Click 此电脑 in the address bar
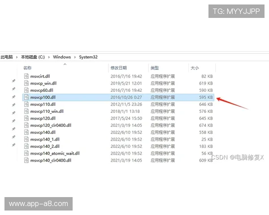Image resolution: width=269 pixels, height=215 pixels. (x=6, y=57)
